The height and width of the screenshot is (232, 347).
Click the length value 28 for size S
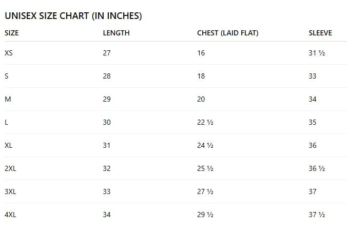pos(107,76)
